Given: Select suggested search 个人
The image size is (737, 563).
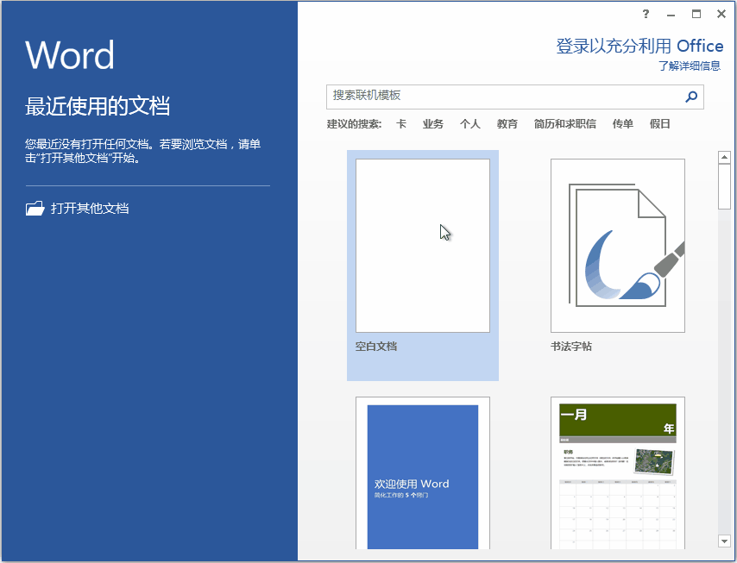Looking at the screenshot, I should pyautogui.click(x=470, y=124).
